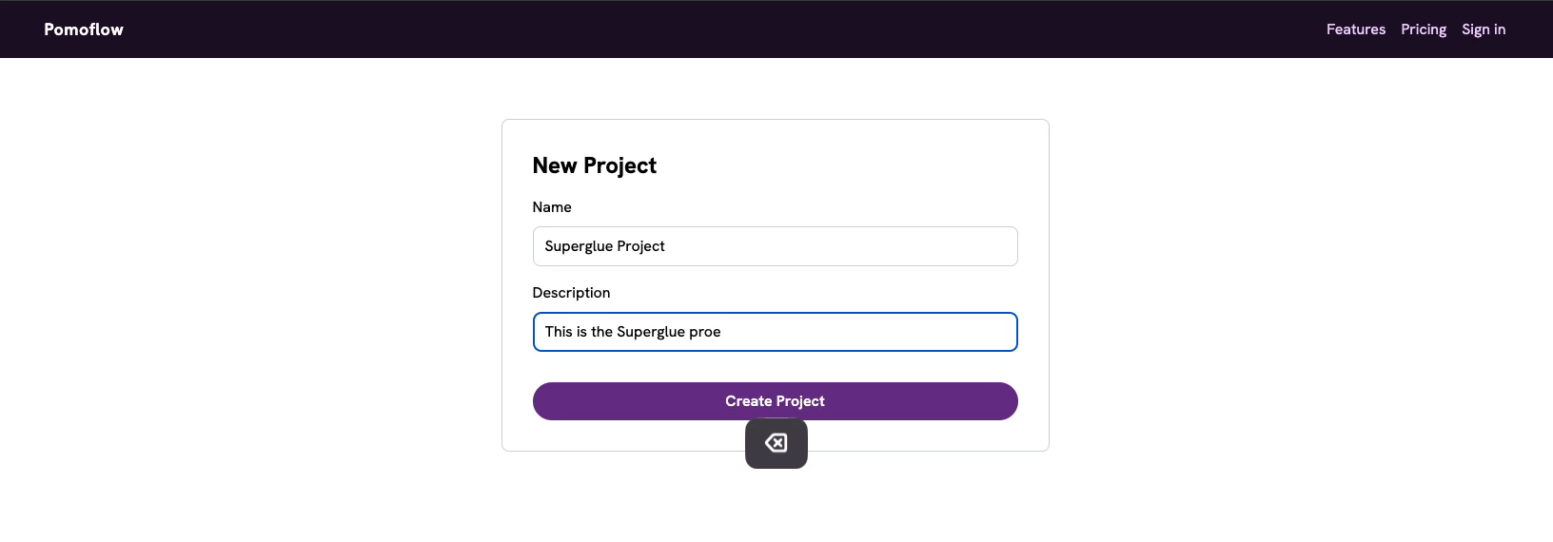Screen dimensions: 1553x542
Task: Focus the Name input field
Action: click(775, 246)
